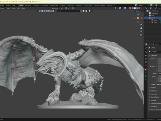The width and height of the screenshot is (161, 121).
Task: Open the Help menu
Action: coord(14,5)
